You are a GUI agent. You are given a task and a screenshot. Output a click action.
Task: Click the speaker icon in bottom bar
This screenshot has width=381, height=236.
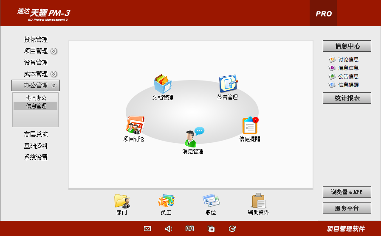(x=169, y=229)
